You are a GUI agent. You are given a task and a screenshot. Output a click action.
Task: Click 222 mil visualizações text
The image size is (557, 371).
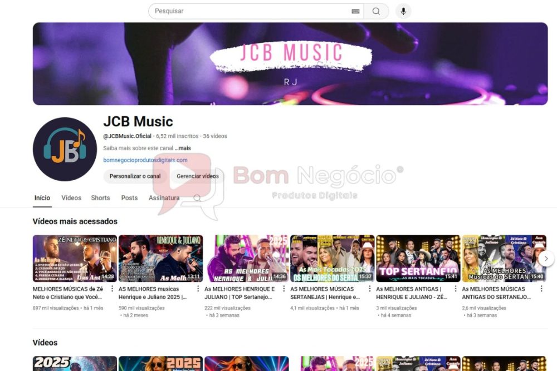click(228, 308)
